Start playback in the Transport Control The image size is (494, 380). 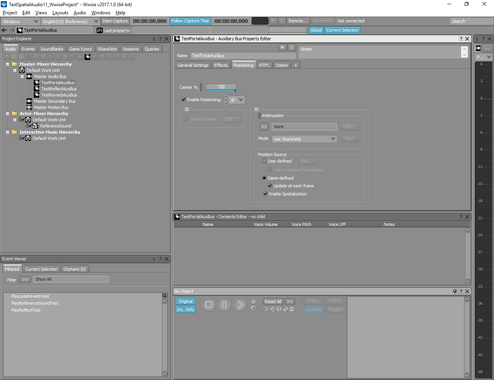coord(240,305)
